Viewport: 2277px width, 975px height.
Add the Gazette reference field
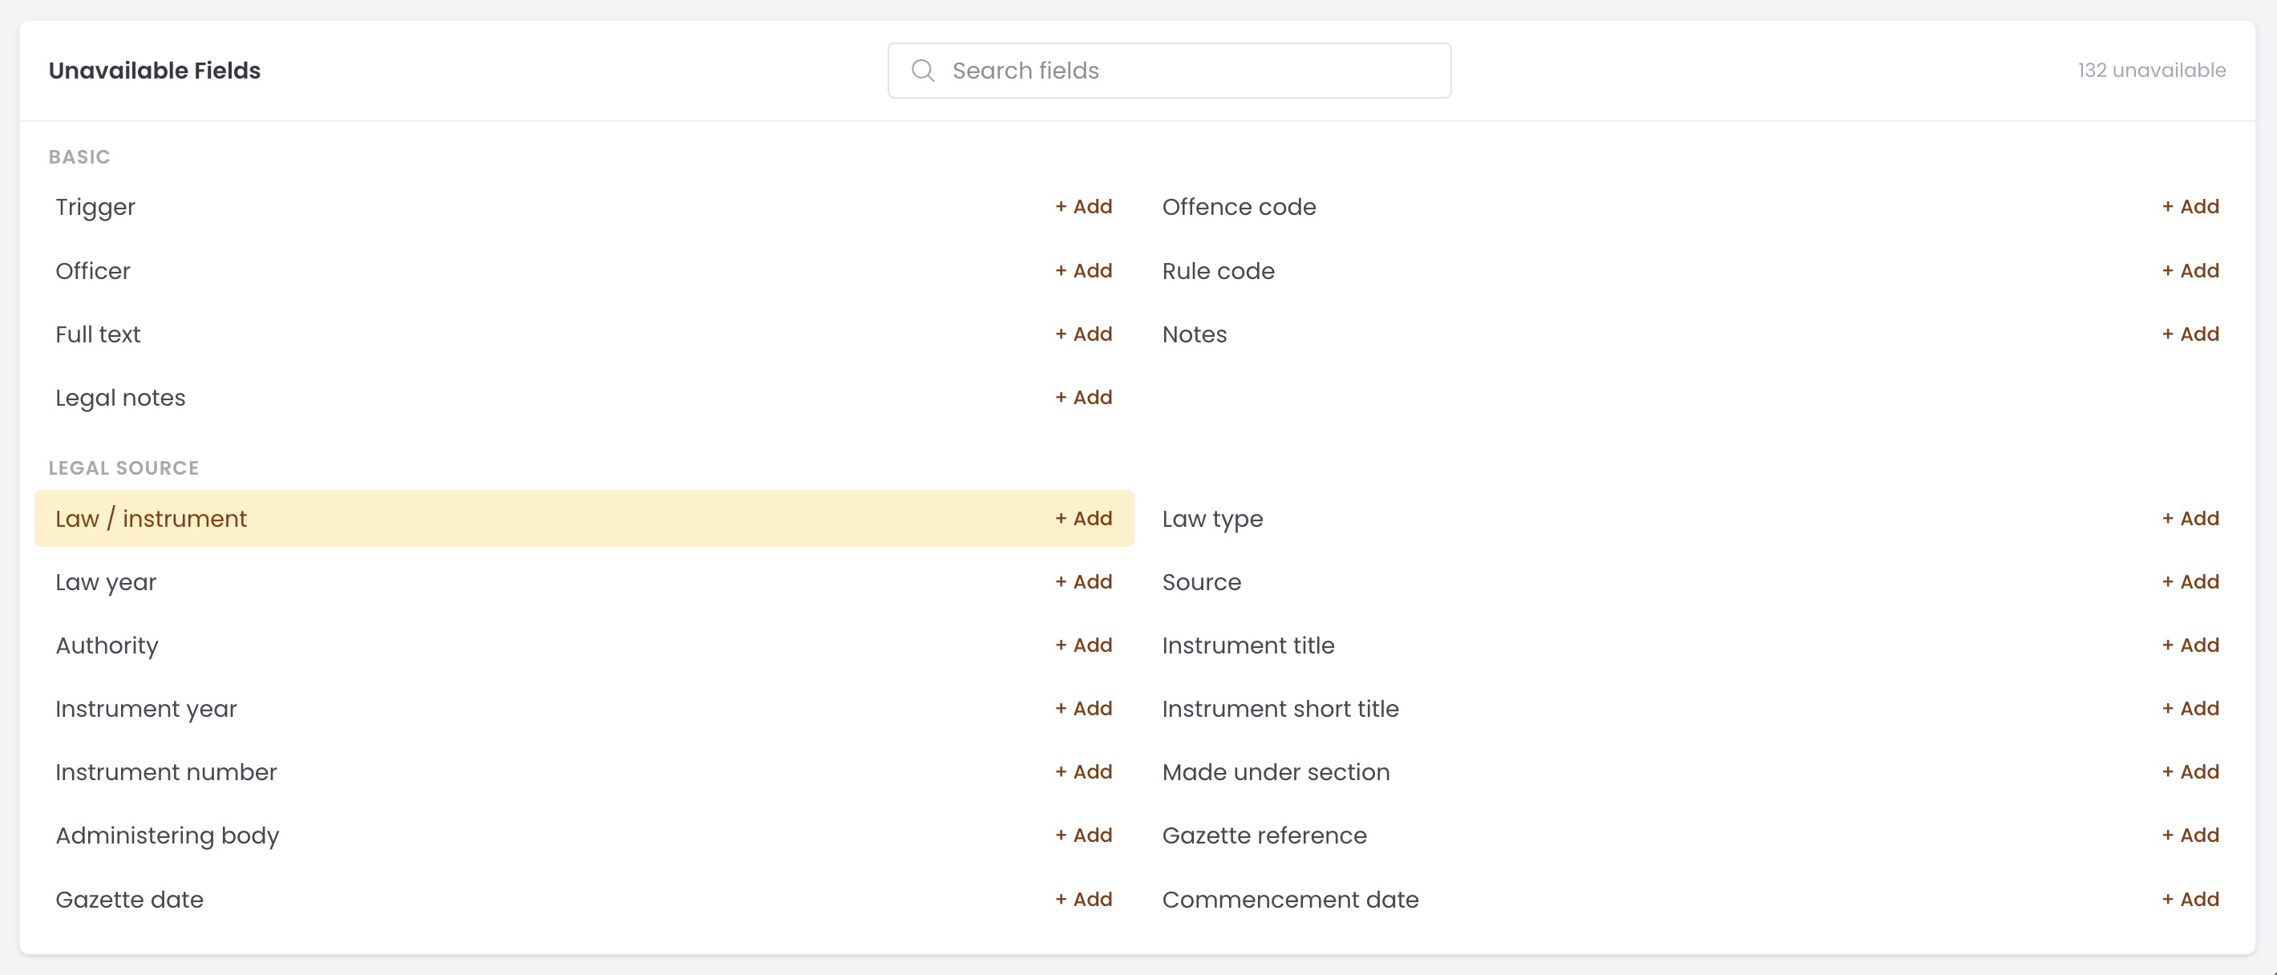click(2190, 835)
